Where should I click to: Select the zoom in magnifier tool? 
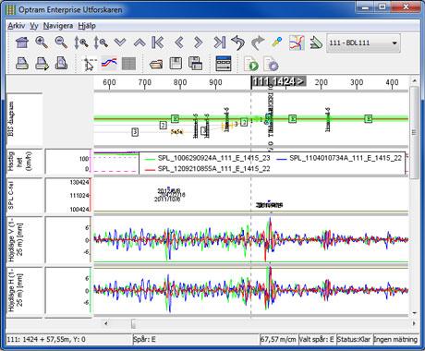click(42, 42)
